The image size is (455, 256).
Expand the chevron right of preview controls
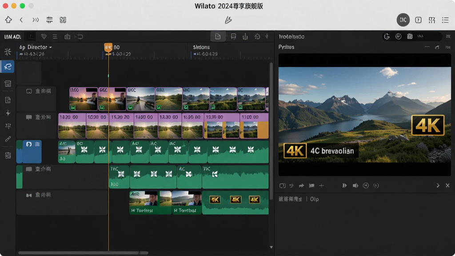[438, 185]
